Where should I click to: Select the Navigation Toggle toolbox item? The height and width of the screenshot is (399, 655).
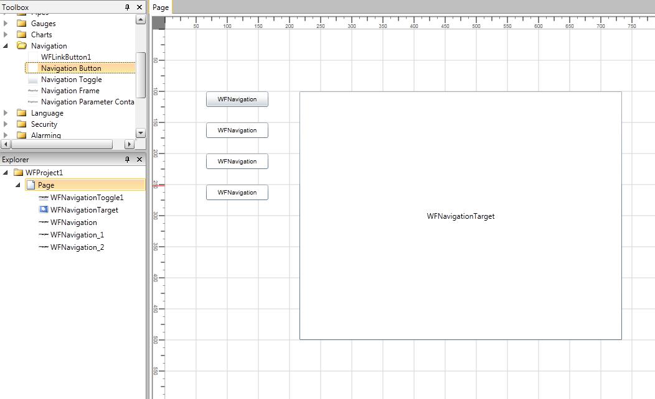(x=71, y=80)
